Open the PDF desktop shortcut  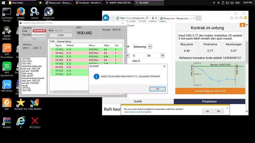pyautogui.click(x=7, y=104)
